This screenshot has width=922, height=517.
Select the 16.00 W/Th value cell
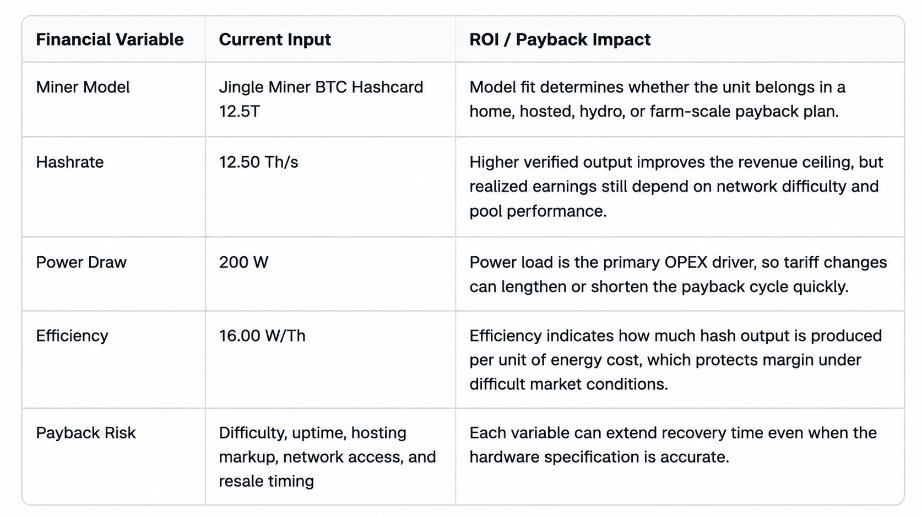point(262,335)
